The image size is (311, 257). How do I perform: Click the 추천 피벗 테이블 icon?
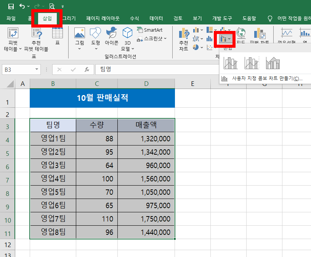(x=37, y=33)
